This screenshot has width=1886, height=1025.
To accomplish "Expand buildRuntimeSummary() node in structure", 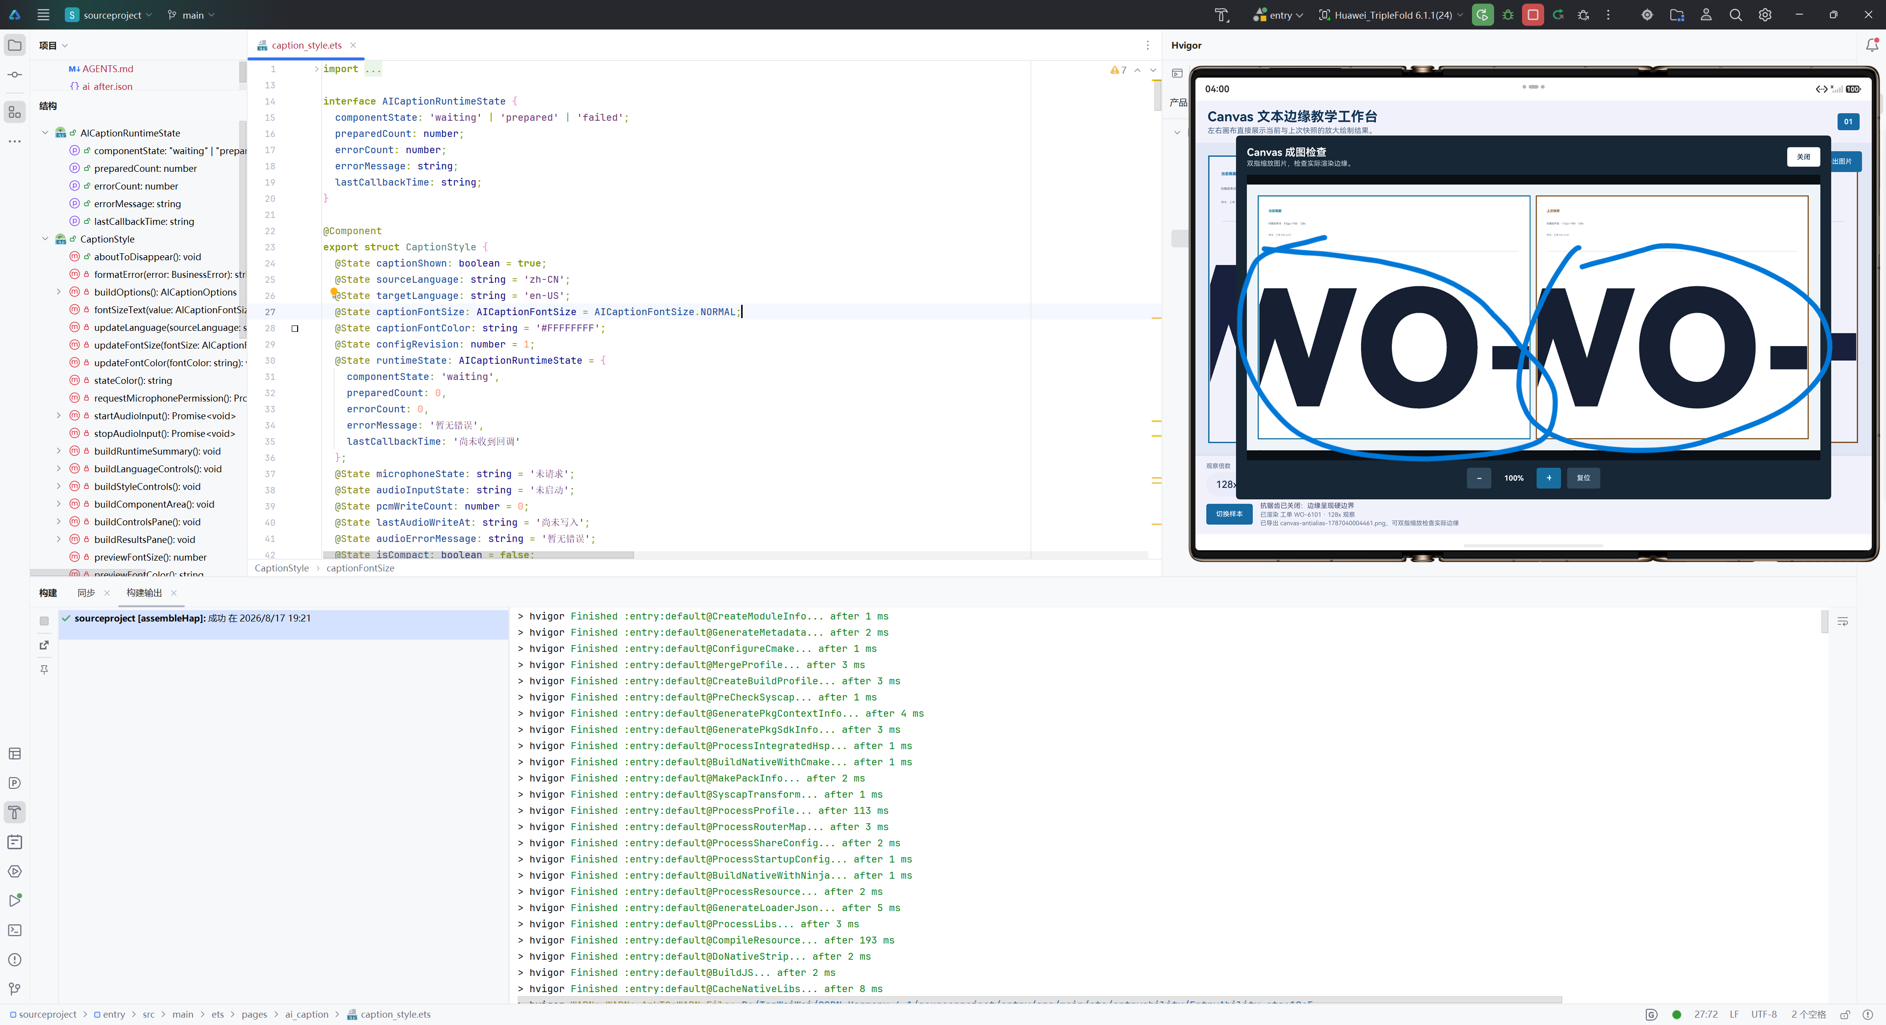I will pos(59,452).
